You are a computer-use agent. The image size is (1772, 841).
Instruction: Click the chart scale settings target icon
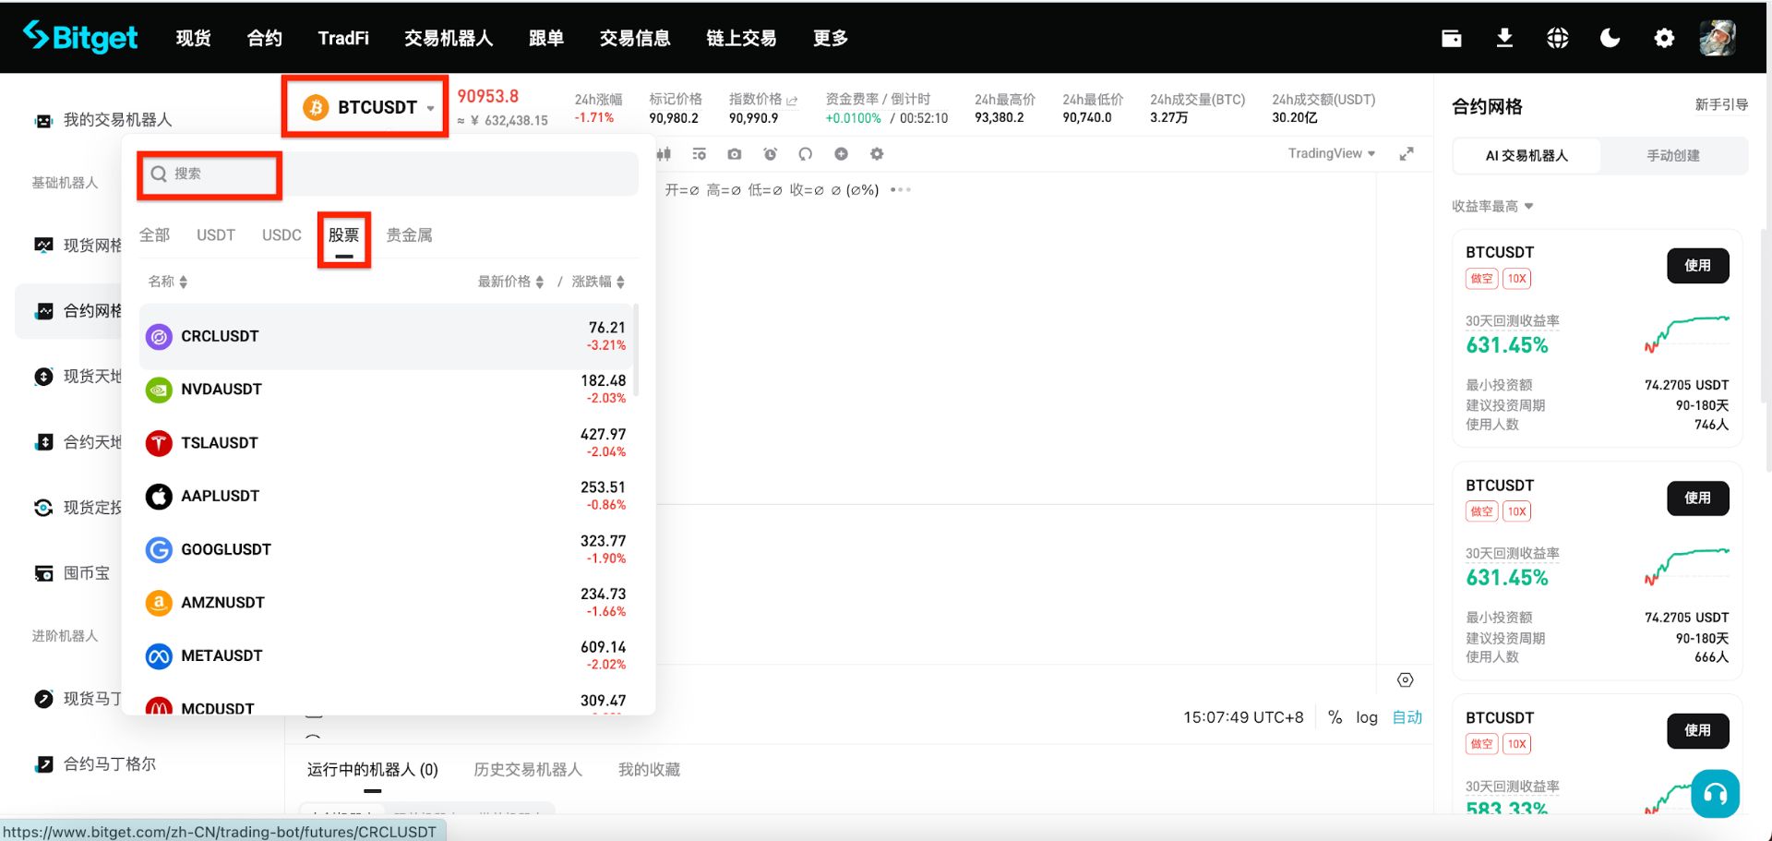tap(1405, 680)
